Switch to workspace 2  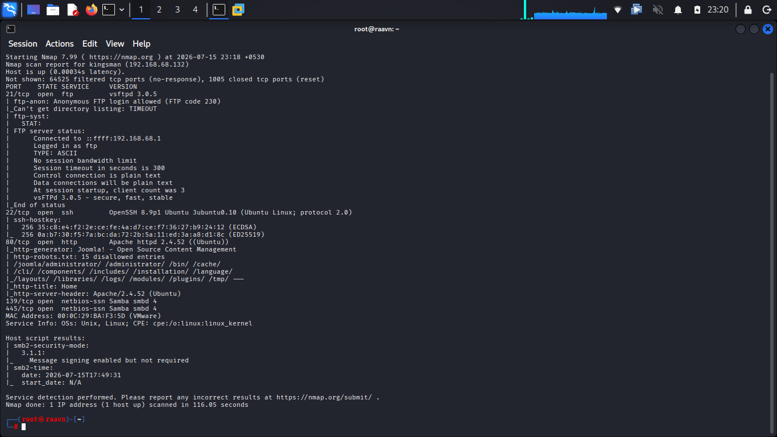159,10
